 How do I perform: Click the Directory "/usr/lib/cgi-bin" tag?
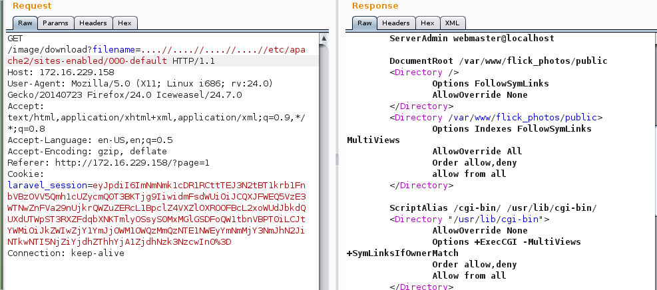(469, 219)
